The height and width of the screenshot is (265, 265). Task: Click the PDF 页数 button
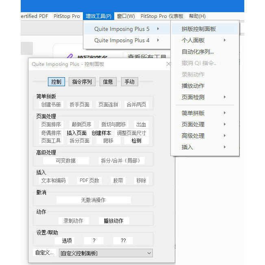pos(89,180)
